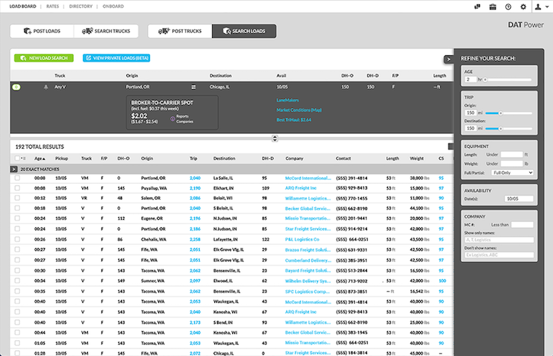Open the settings gear icon
Image resolution: width=553 pixels, height=356 pixels.
[x=523, y=7]
